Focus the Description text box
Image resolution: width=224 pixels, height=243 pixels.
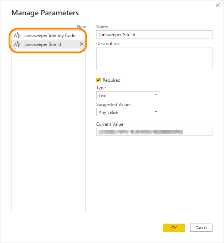[x=154, y=59]
